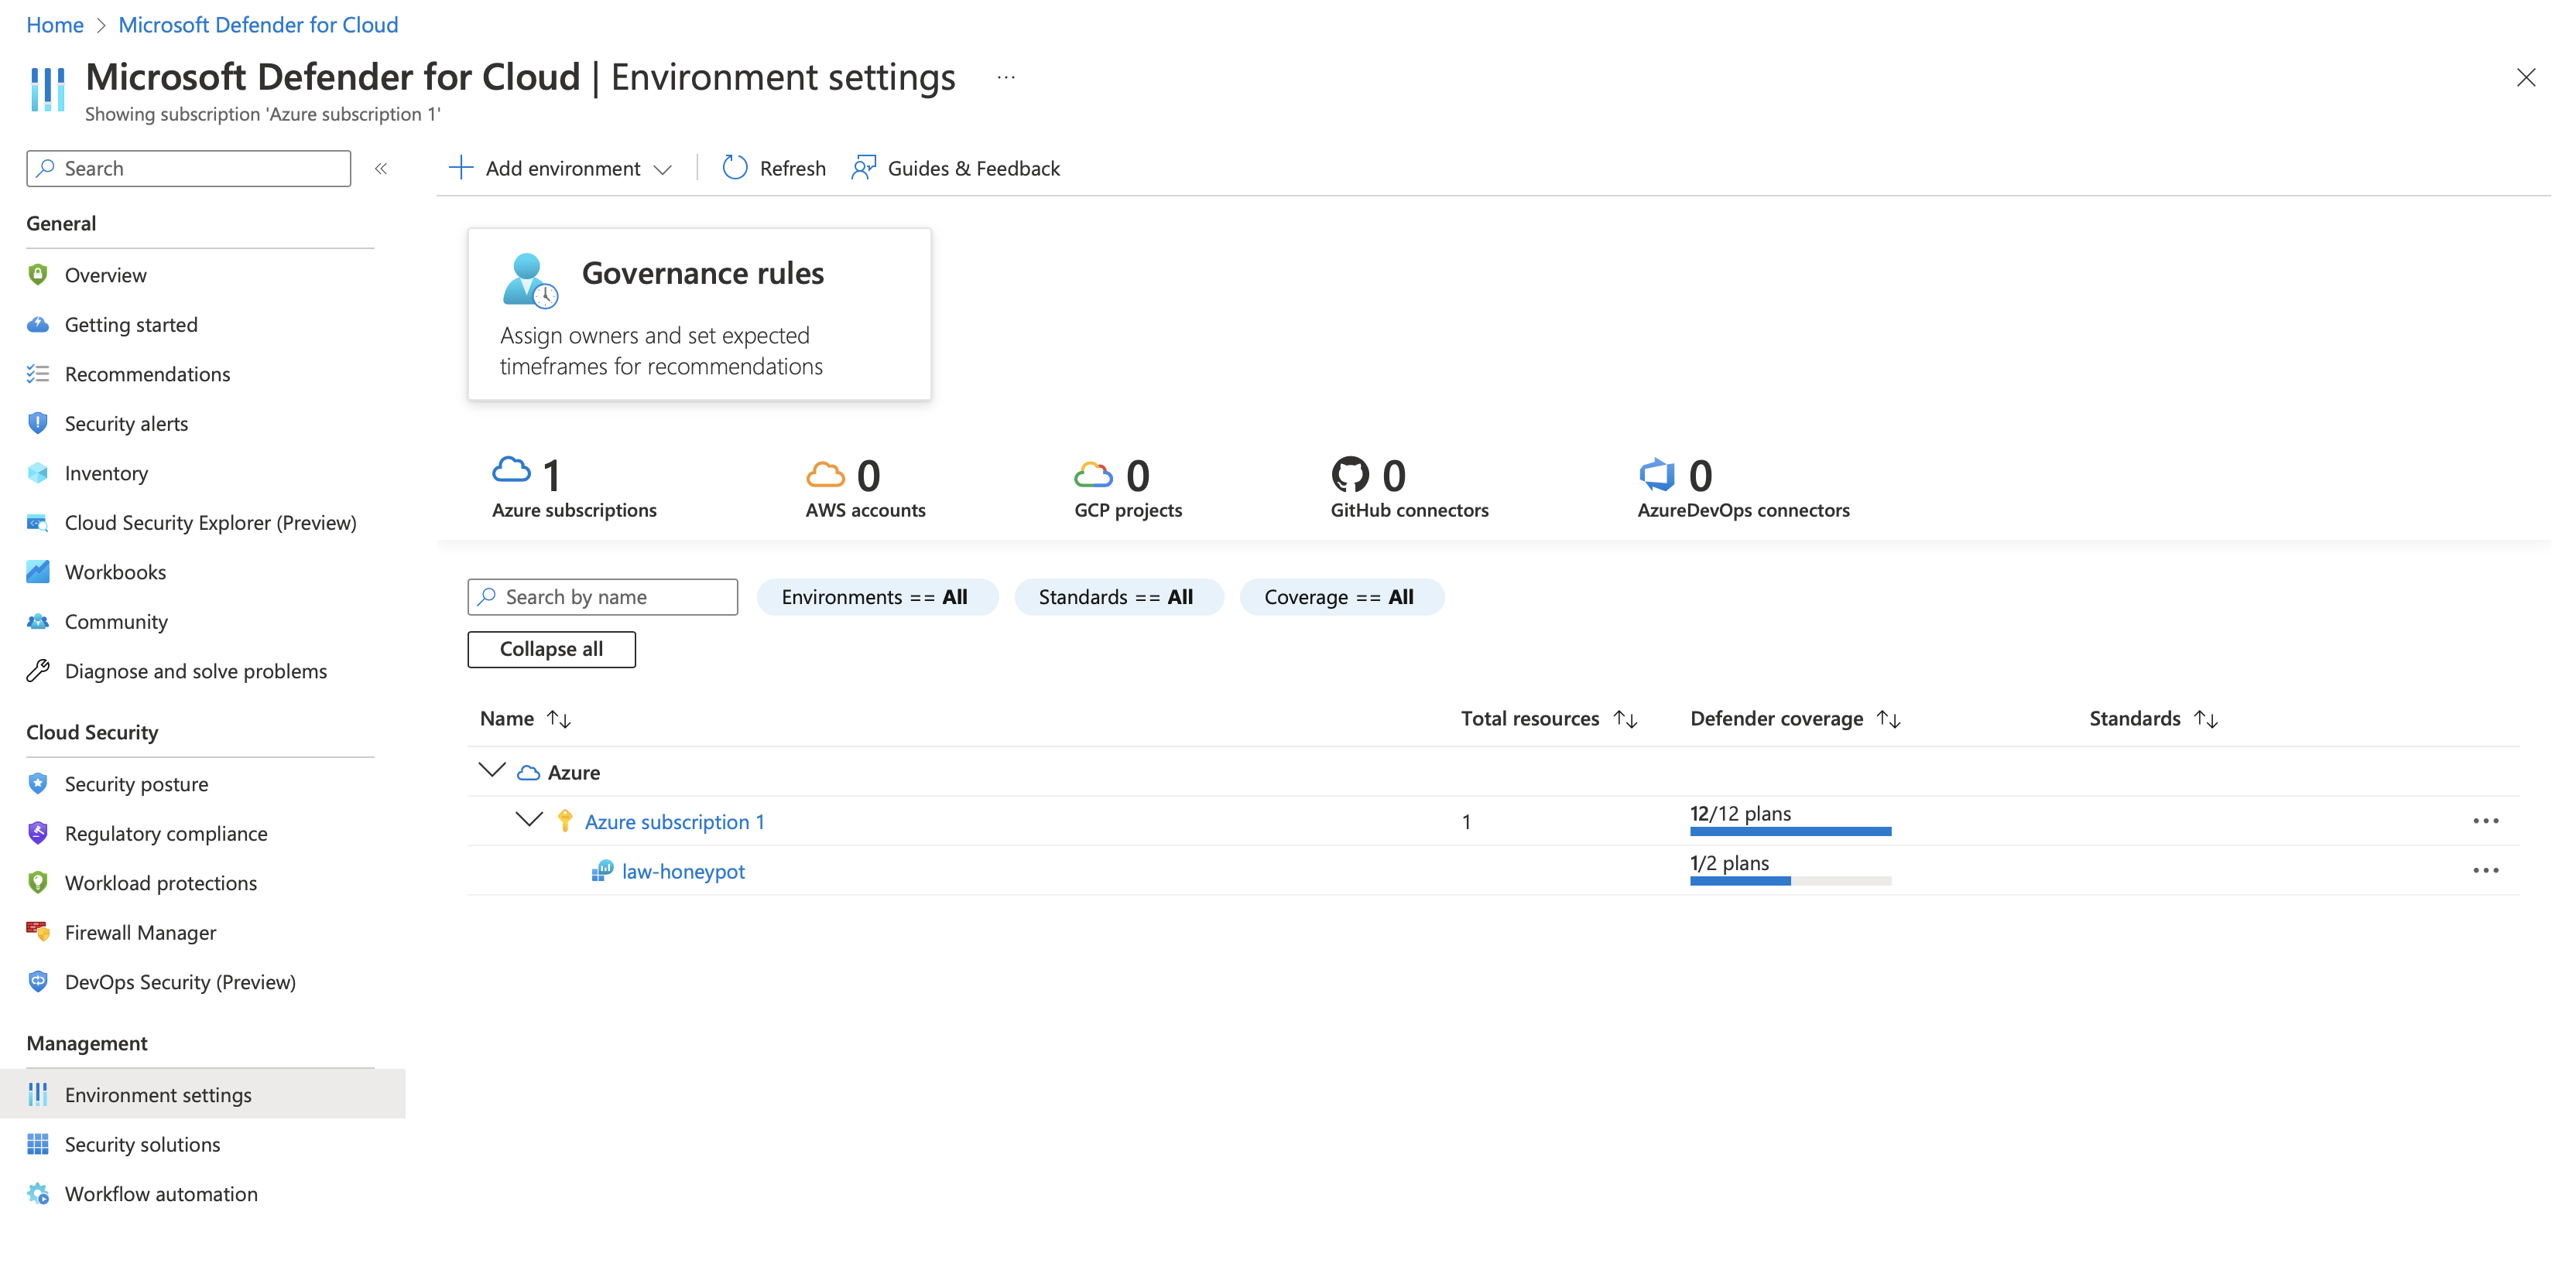Click the DevOps Security shield icon
The height and width of the screenshot is (1270, 2576).
pos(38,982)
